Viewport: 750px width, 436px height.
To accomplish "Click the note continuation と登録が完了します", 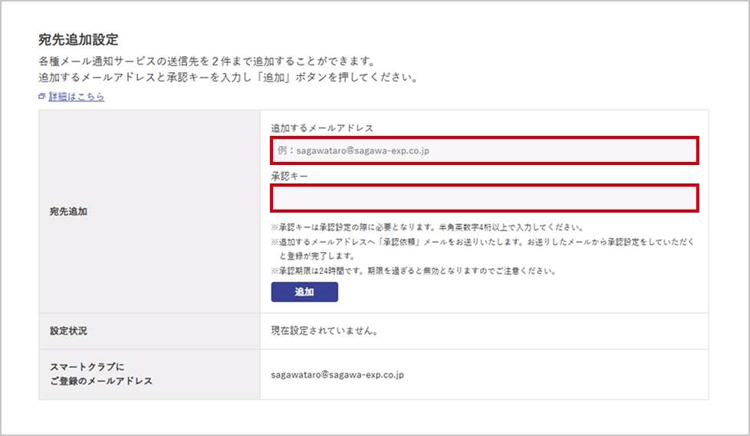I will click(x=316, y=256).
